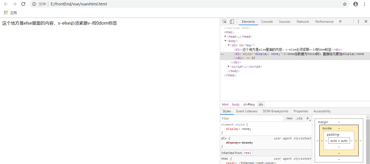This screenshot has height=164, width=370.
Task: Select the Elements tab
Action: coord(248,22)
